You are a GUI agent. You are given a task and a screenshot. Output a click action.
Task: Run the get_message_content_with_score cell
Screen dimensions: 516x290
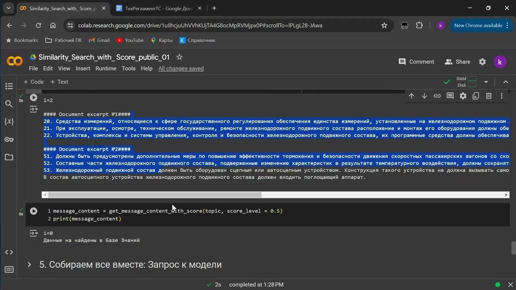tap(33, 211)
